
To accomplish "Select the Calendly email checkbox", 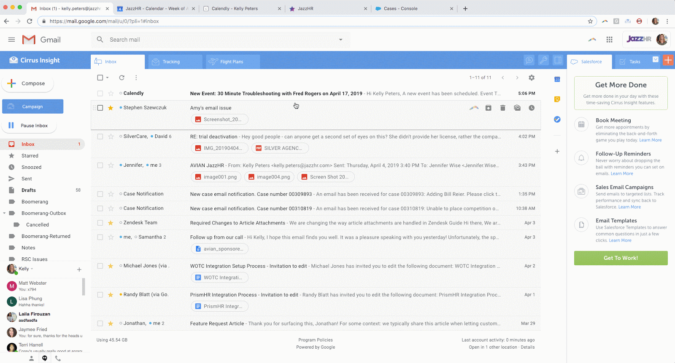I will (100, 93).
